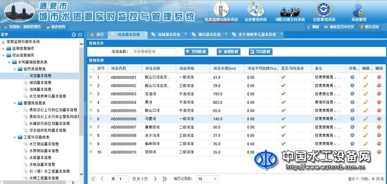This screenshot has width=387, height=184.
Task: Select 水库基本信息 in menu tree
Action: coord(40,157)
